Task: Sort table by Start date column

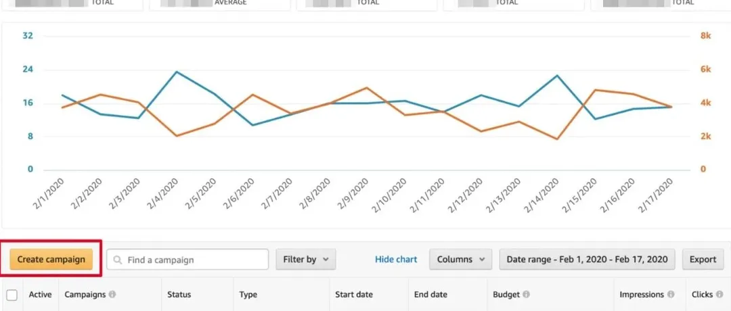Action: (x=354, y=295)
